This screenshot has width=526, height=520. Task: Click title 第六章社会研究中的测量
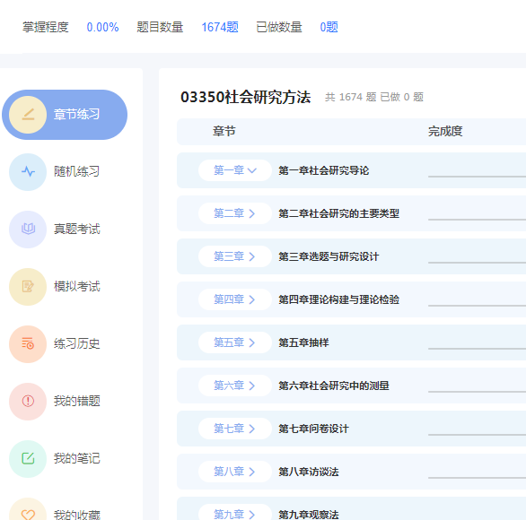(x=334, y=386)
